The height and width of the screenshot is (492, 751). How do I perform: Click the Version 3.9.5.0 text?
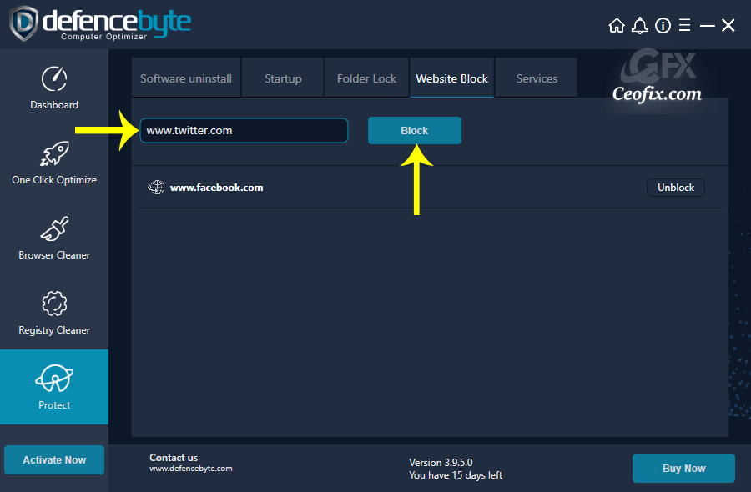pos(441,462)
